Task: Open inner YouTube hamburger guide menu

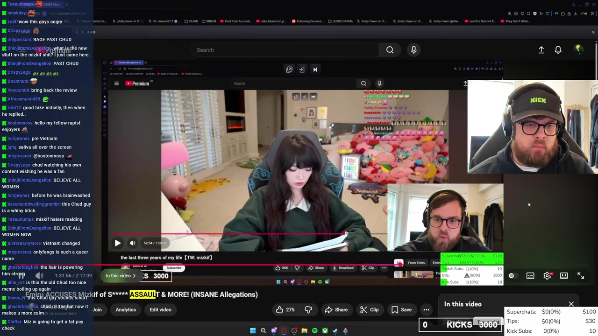Action: click(116, 84)
